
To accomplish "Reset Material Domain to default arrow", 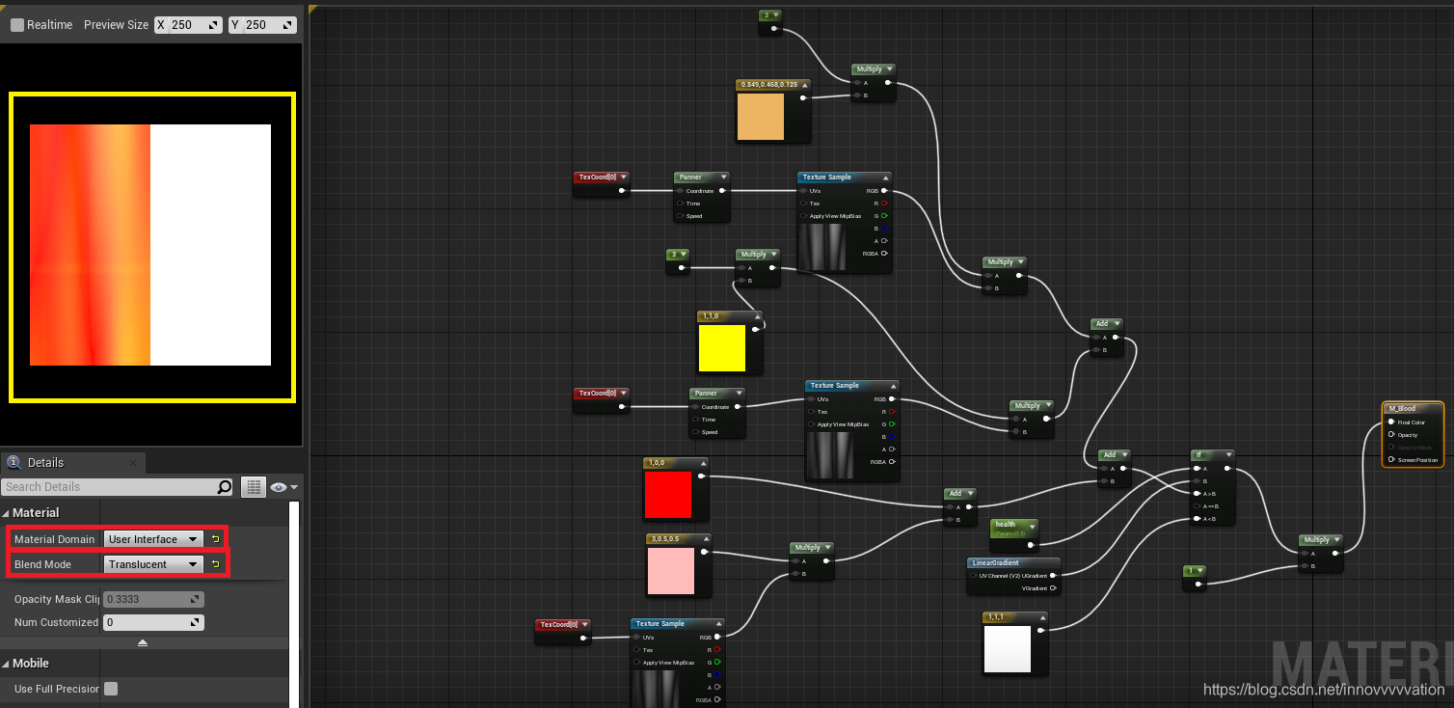I will point(215,539).
